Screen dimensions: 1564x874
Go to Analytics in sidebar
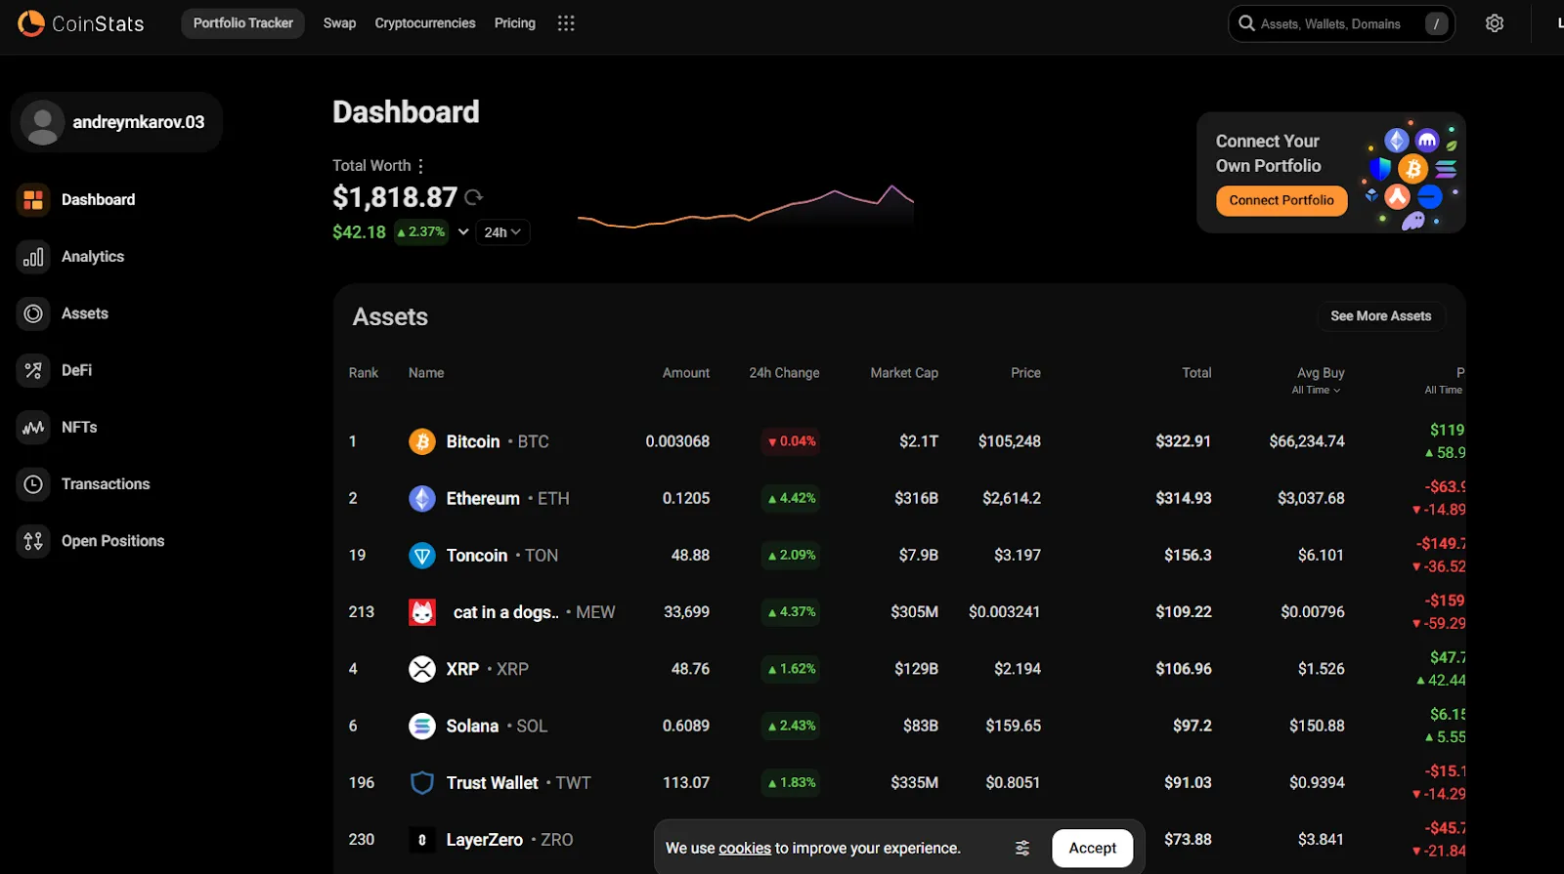point(93,257)
